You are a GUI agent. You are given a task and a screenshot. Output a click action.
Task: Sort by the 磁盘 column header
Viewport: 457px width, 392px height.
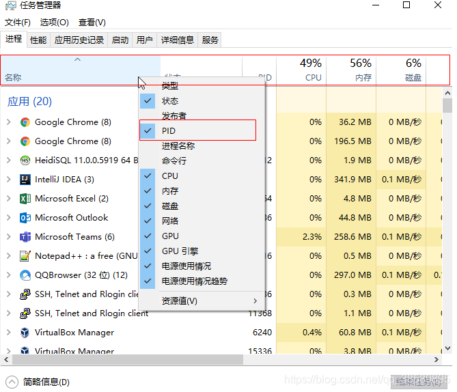[401, 70]
